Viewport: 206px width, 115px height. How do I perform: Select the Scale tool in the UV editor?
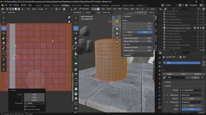[x=4, y=38]
